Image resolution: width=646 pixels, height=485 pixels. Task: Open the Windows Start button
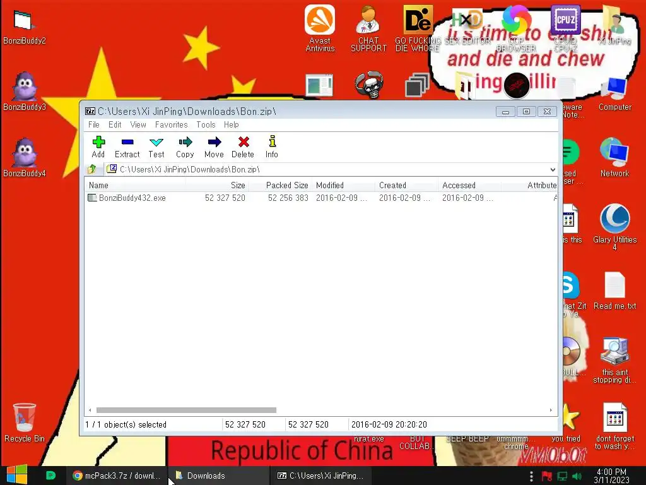[x=16, y=475]
